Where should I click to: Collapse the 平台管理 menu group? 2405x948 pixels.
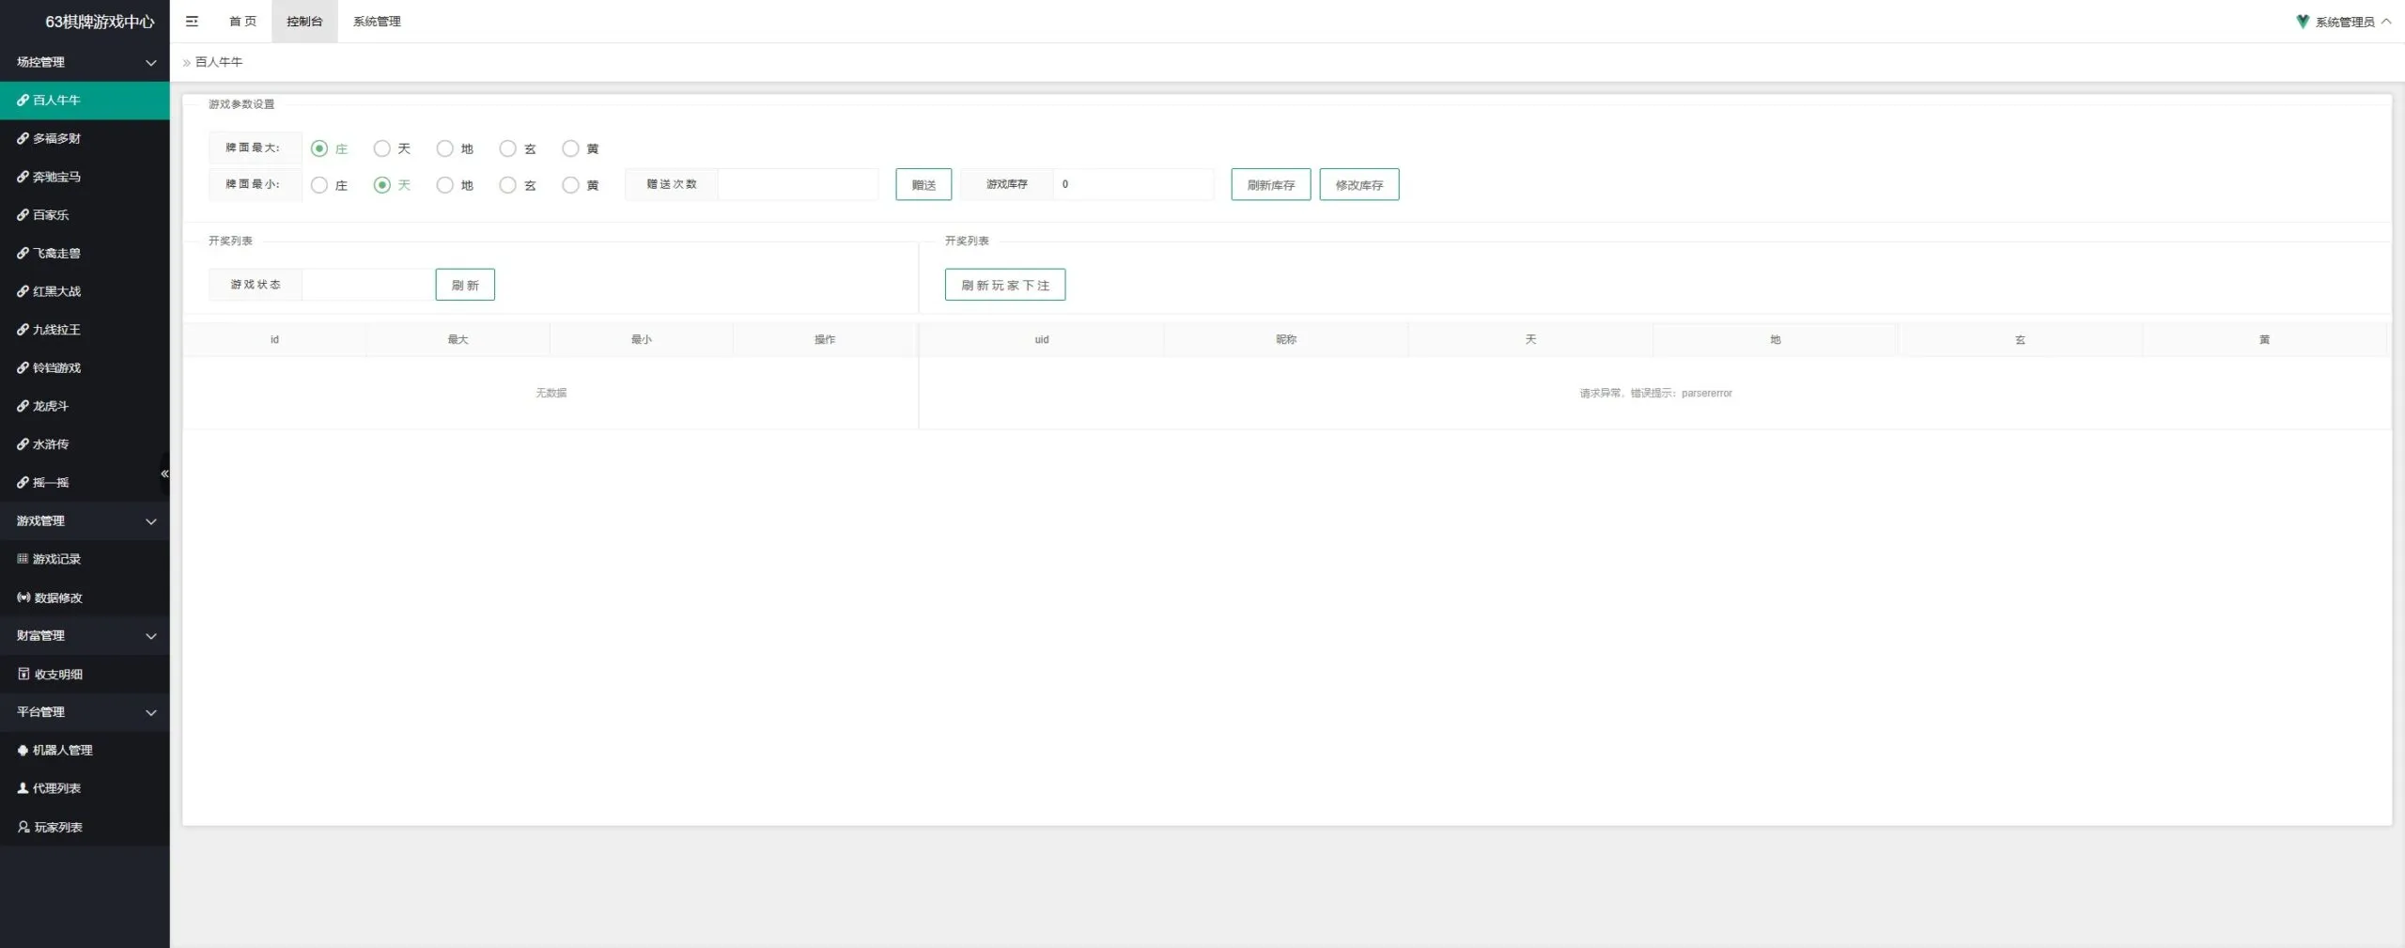[85, 712]
